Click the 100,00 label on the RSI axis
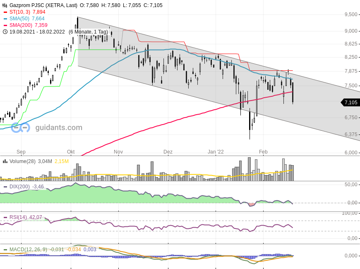This screenshot has width=360, height=269. pos(350,213)
